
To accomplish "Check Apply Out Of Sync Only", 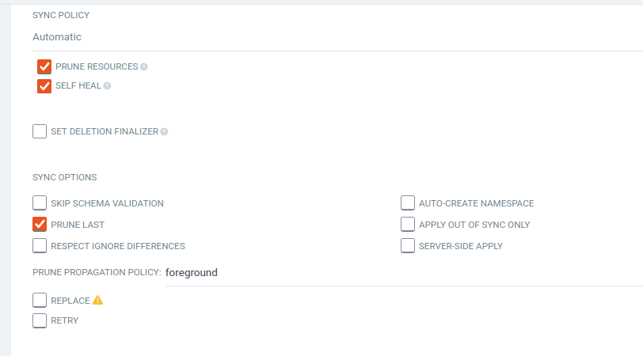I will 408,224.
